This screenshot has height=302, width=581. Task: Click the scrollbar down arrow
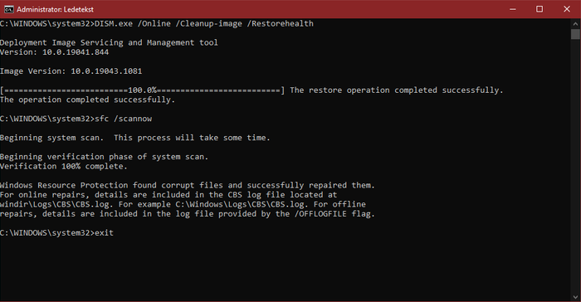tap(575, 297)
